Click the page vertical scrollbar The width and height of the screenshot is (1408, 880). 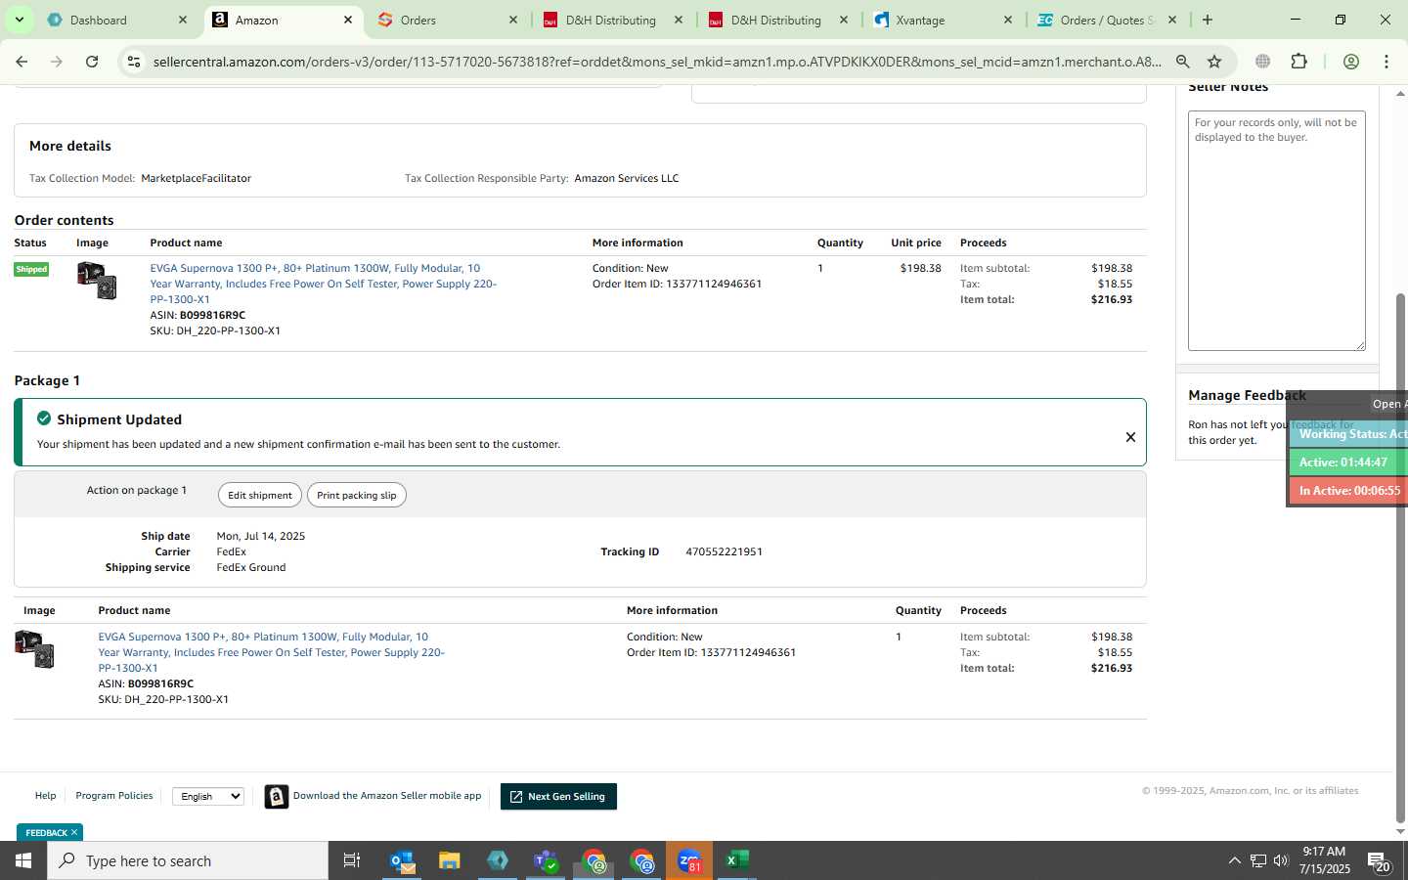pyautogui.click(x=1400, y=557)
